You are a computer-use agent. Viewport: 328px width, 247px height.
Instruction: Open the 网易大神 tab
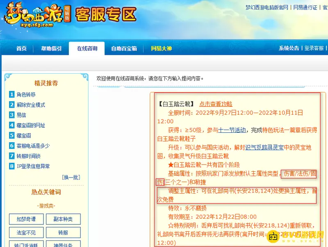tap(161, 48)
